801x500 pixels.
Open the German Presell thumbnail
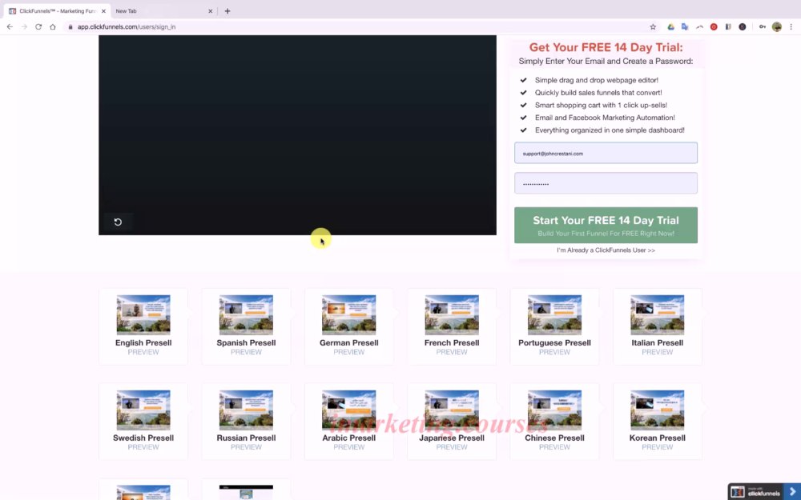point(349,314)
